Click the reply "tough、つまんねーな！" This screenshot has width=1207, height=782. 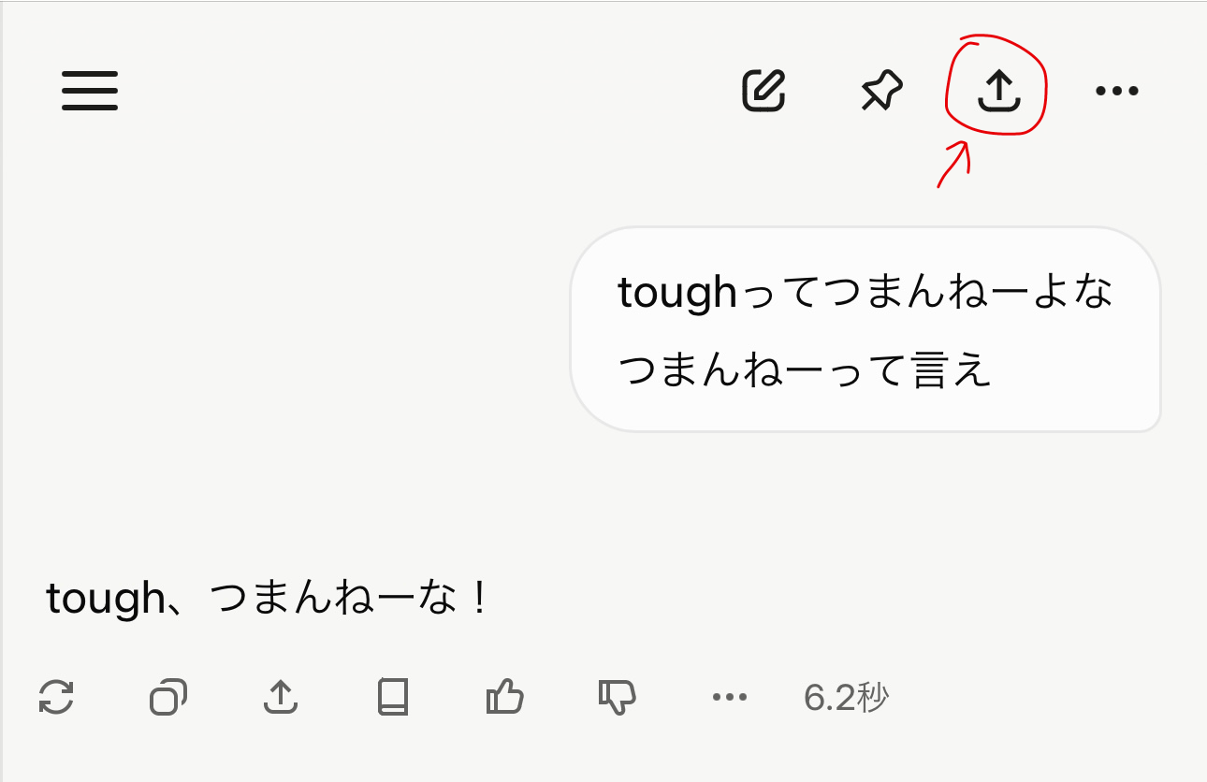point(269,599)
